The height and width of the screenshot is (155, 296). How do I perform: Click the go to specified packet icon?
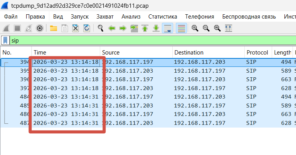point(134,28)
